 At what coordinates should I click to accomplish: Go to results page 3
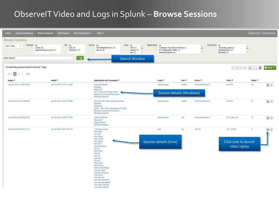22,74
